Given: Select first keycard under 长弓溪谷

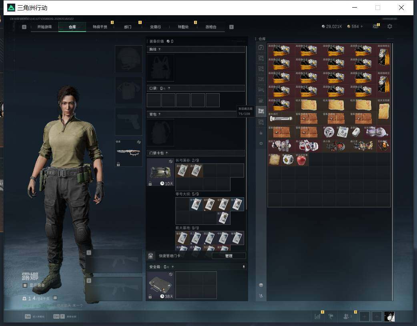Looking at the screenshot, I should tap(182, 170).
